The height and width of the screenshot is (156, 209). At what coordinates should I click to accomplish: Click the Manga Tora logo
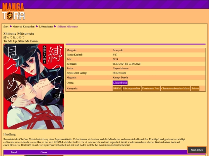[x=13, y=11]
